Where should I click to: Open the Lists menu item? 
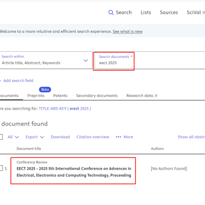point(146,12)
